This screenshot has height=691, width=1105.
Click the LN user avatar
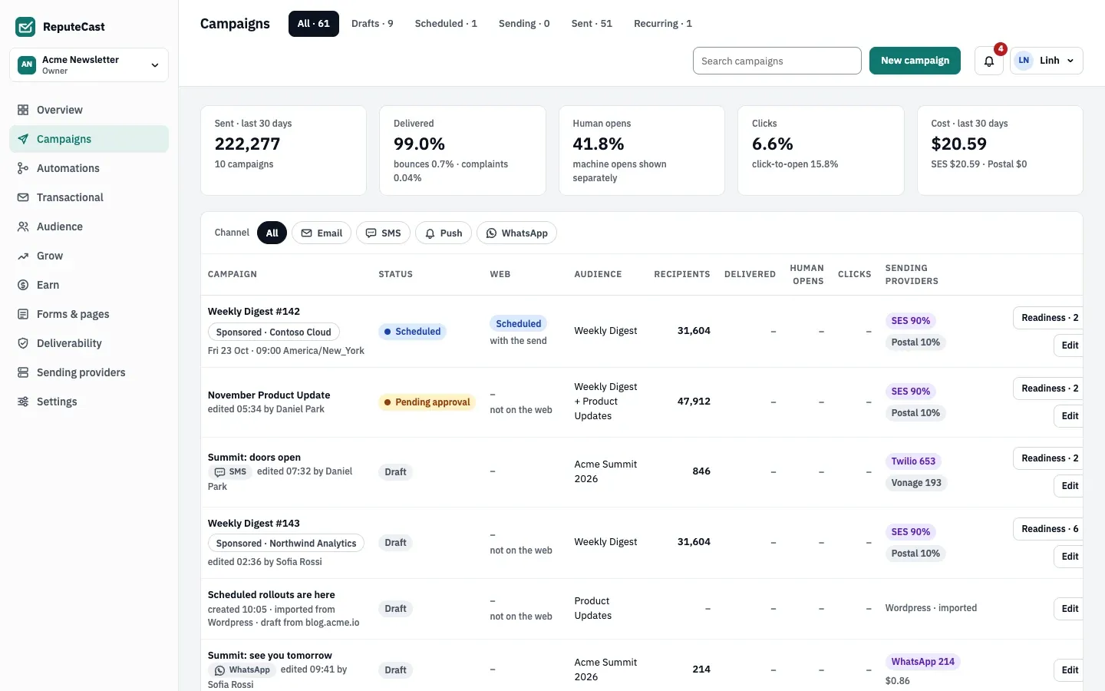[x=1024, y=61]
